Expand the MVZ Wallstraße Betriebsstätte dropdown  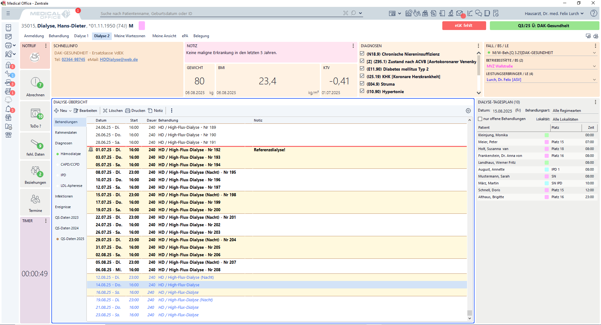point(594,66)
